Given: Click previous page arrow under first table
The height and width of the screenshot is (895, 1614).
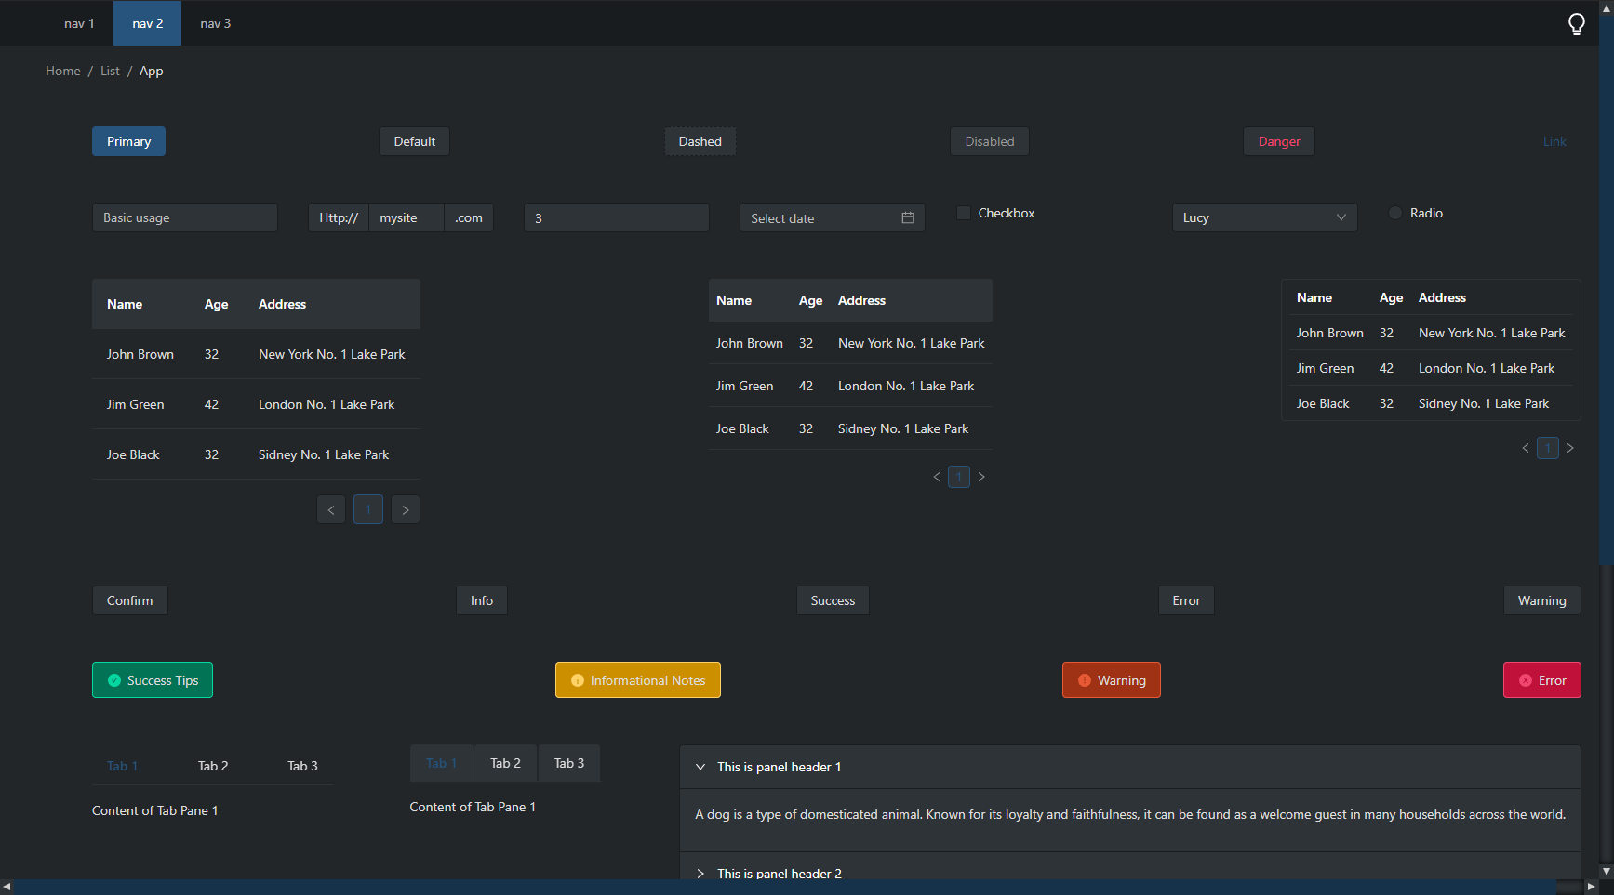Looking at the screenshot, I should pyautogui.click(x=330, y=508).
